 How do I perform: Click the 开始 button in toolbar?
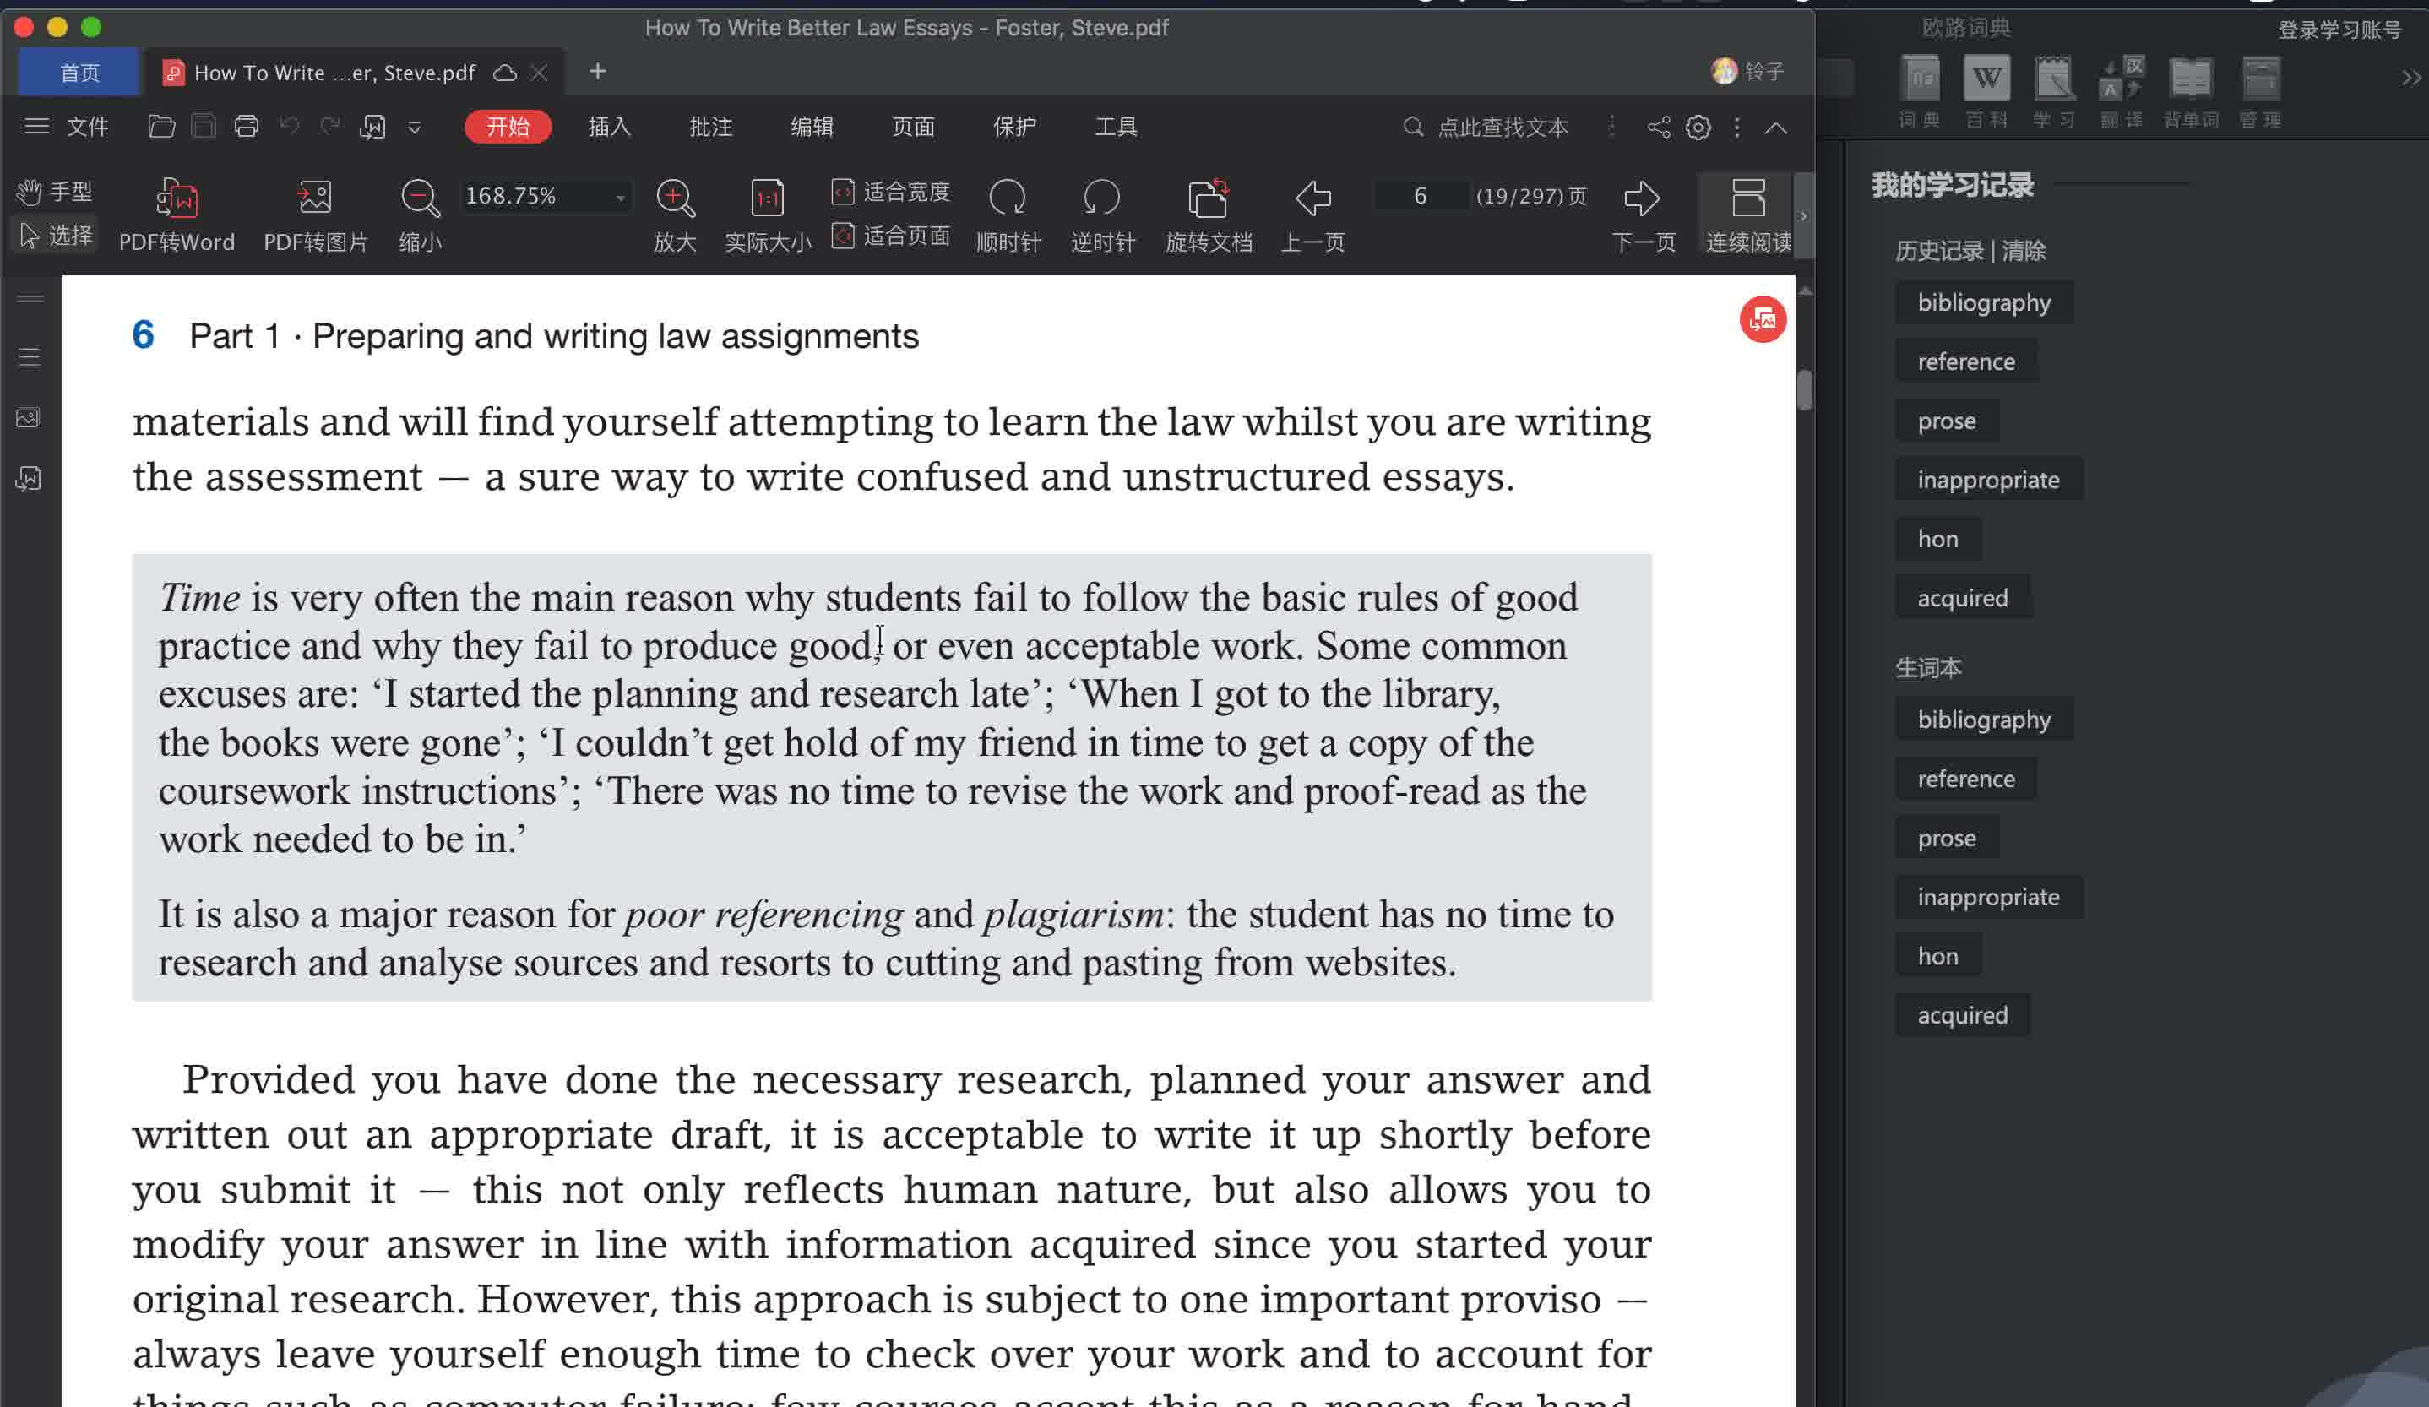509,126
